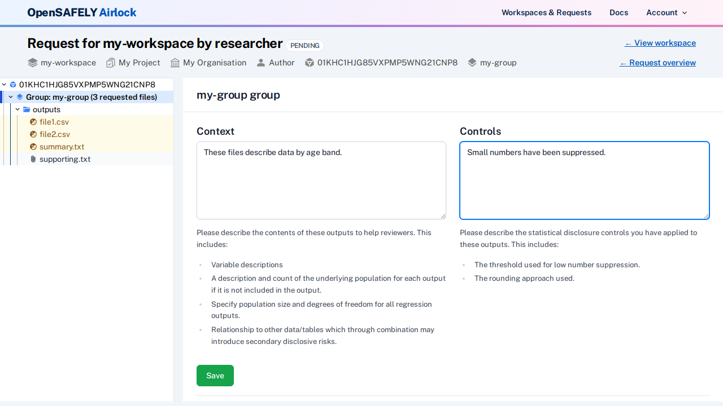Click the outputs folder icon in the tree

27,109
